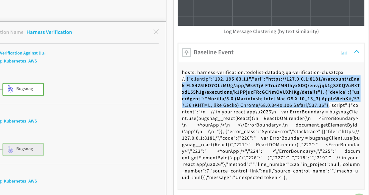Screen dimensions: 369x195
Task: Open first _Kubernetes_AWS link
Action: tap(19, 61)
